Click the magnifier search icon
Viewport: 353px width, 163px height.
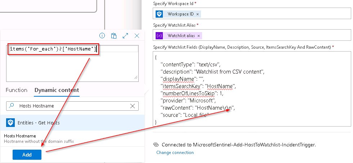12,106
